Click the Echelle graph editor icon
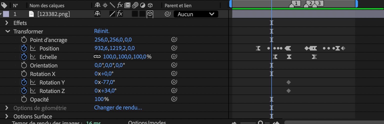 click(33, 57)
